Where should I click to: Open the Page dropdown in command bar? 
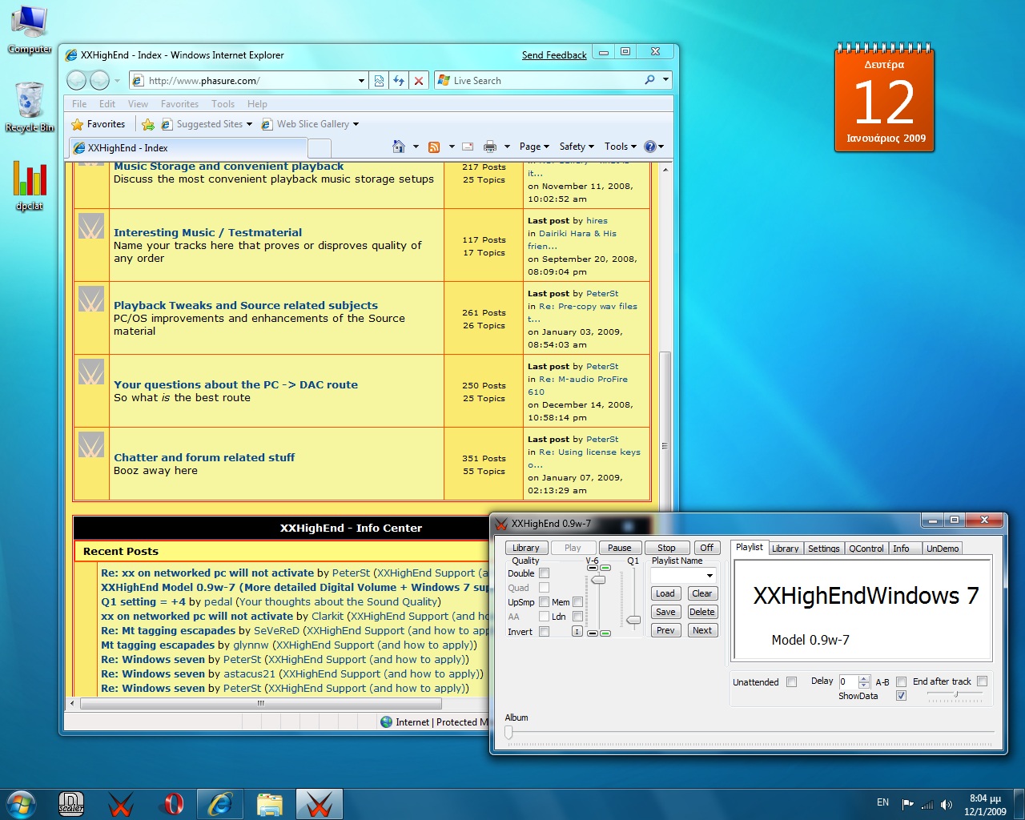click(x=534, y=147)
